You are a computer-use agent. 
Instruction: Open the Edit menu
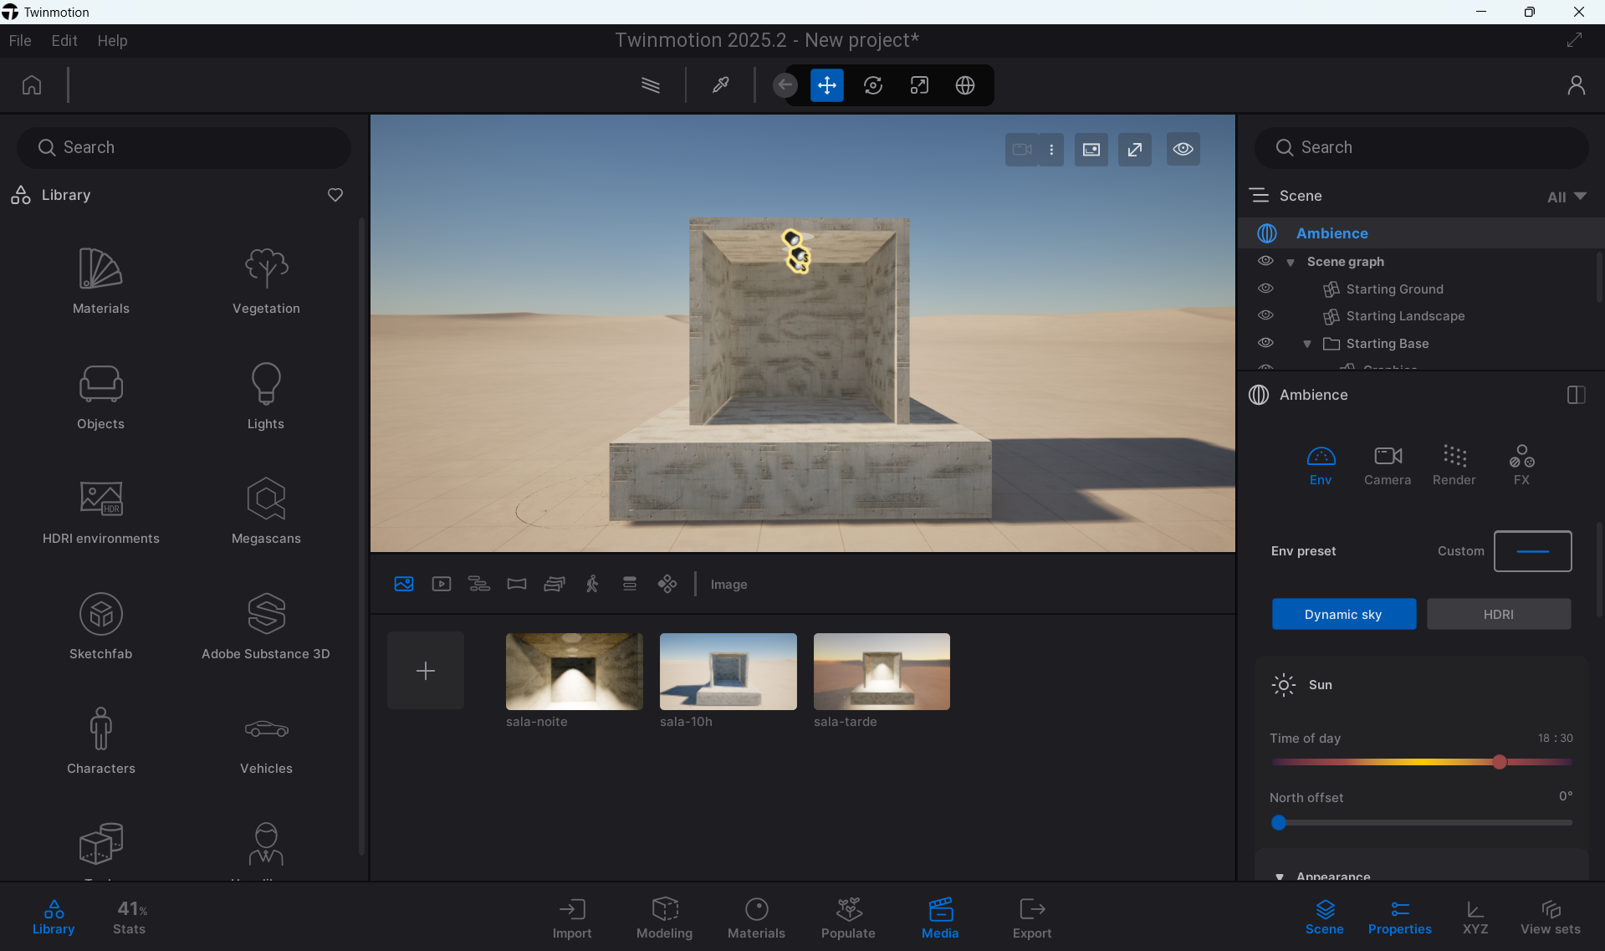click(64, 40)
